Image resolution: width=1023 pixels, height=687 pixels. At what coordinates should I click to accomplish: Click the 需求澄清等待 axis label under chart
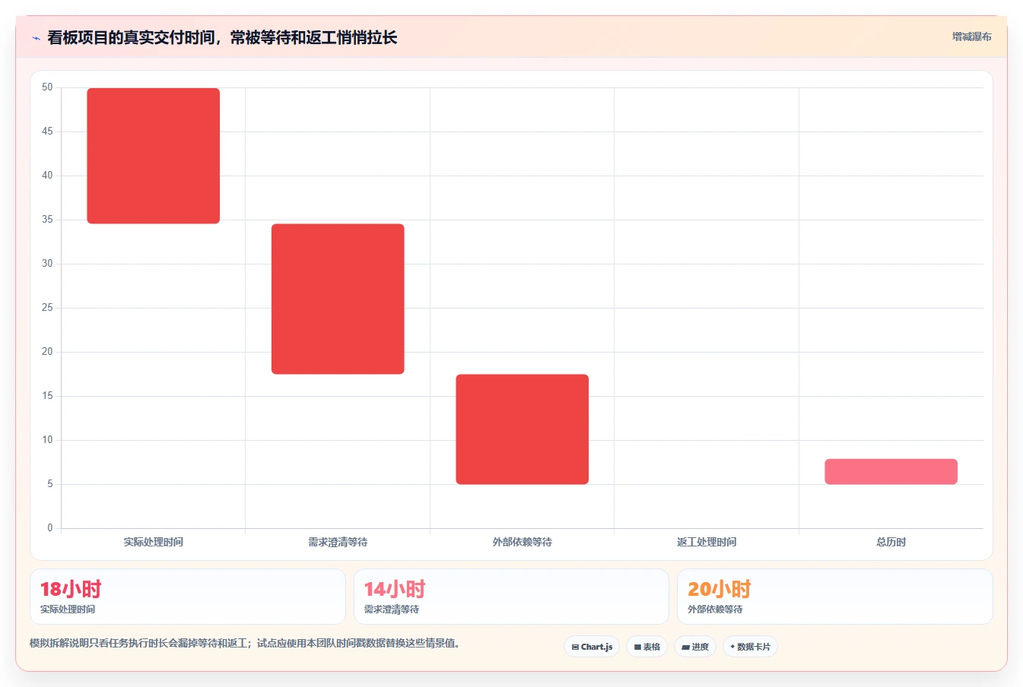[338, 542]
